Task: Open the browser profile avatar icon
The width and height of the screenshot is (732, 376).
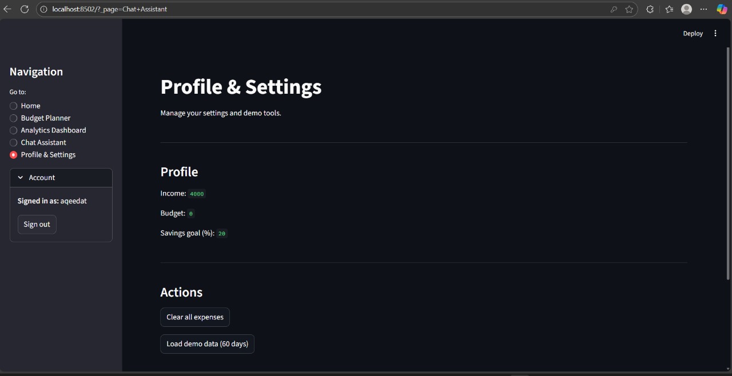Action: pos(687,9)
